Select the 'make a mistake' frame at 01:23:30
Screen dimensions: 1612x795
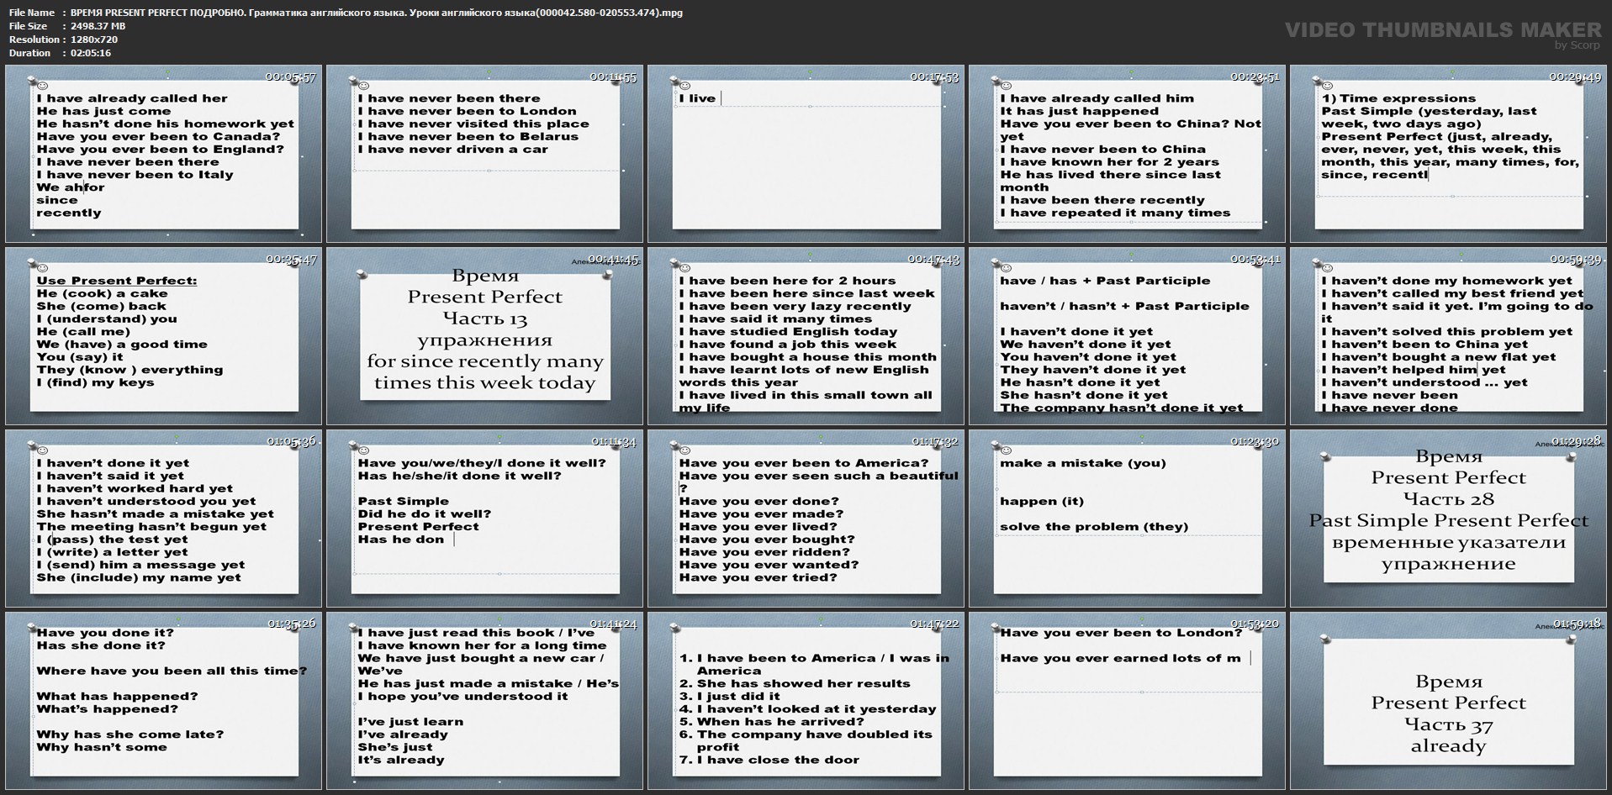[1127, 519]
